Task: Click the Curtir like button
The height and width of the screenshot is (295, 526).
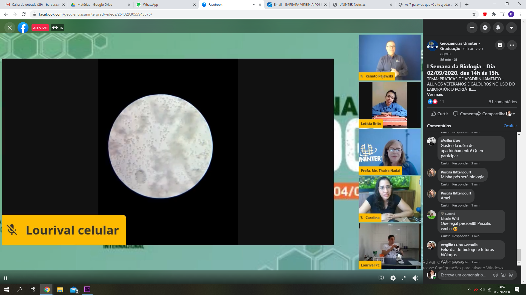Action: pyautogui.click(x=439, y=114)
